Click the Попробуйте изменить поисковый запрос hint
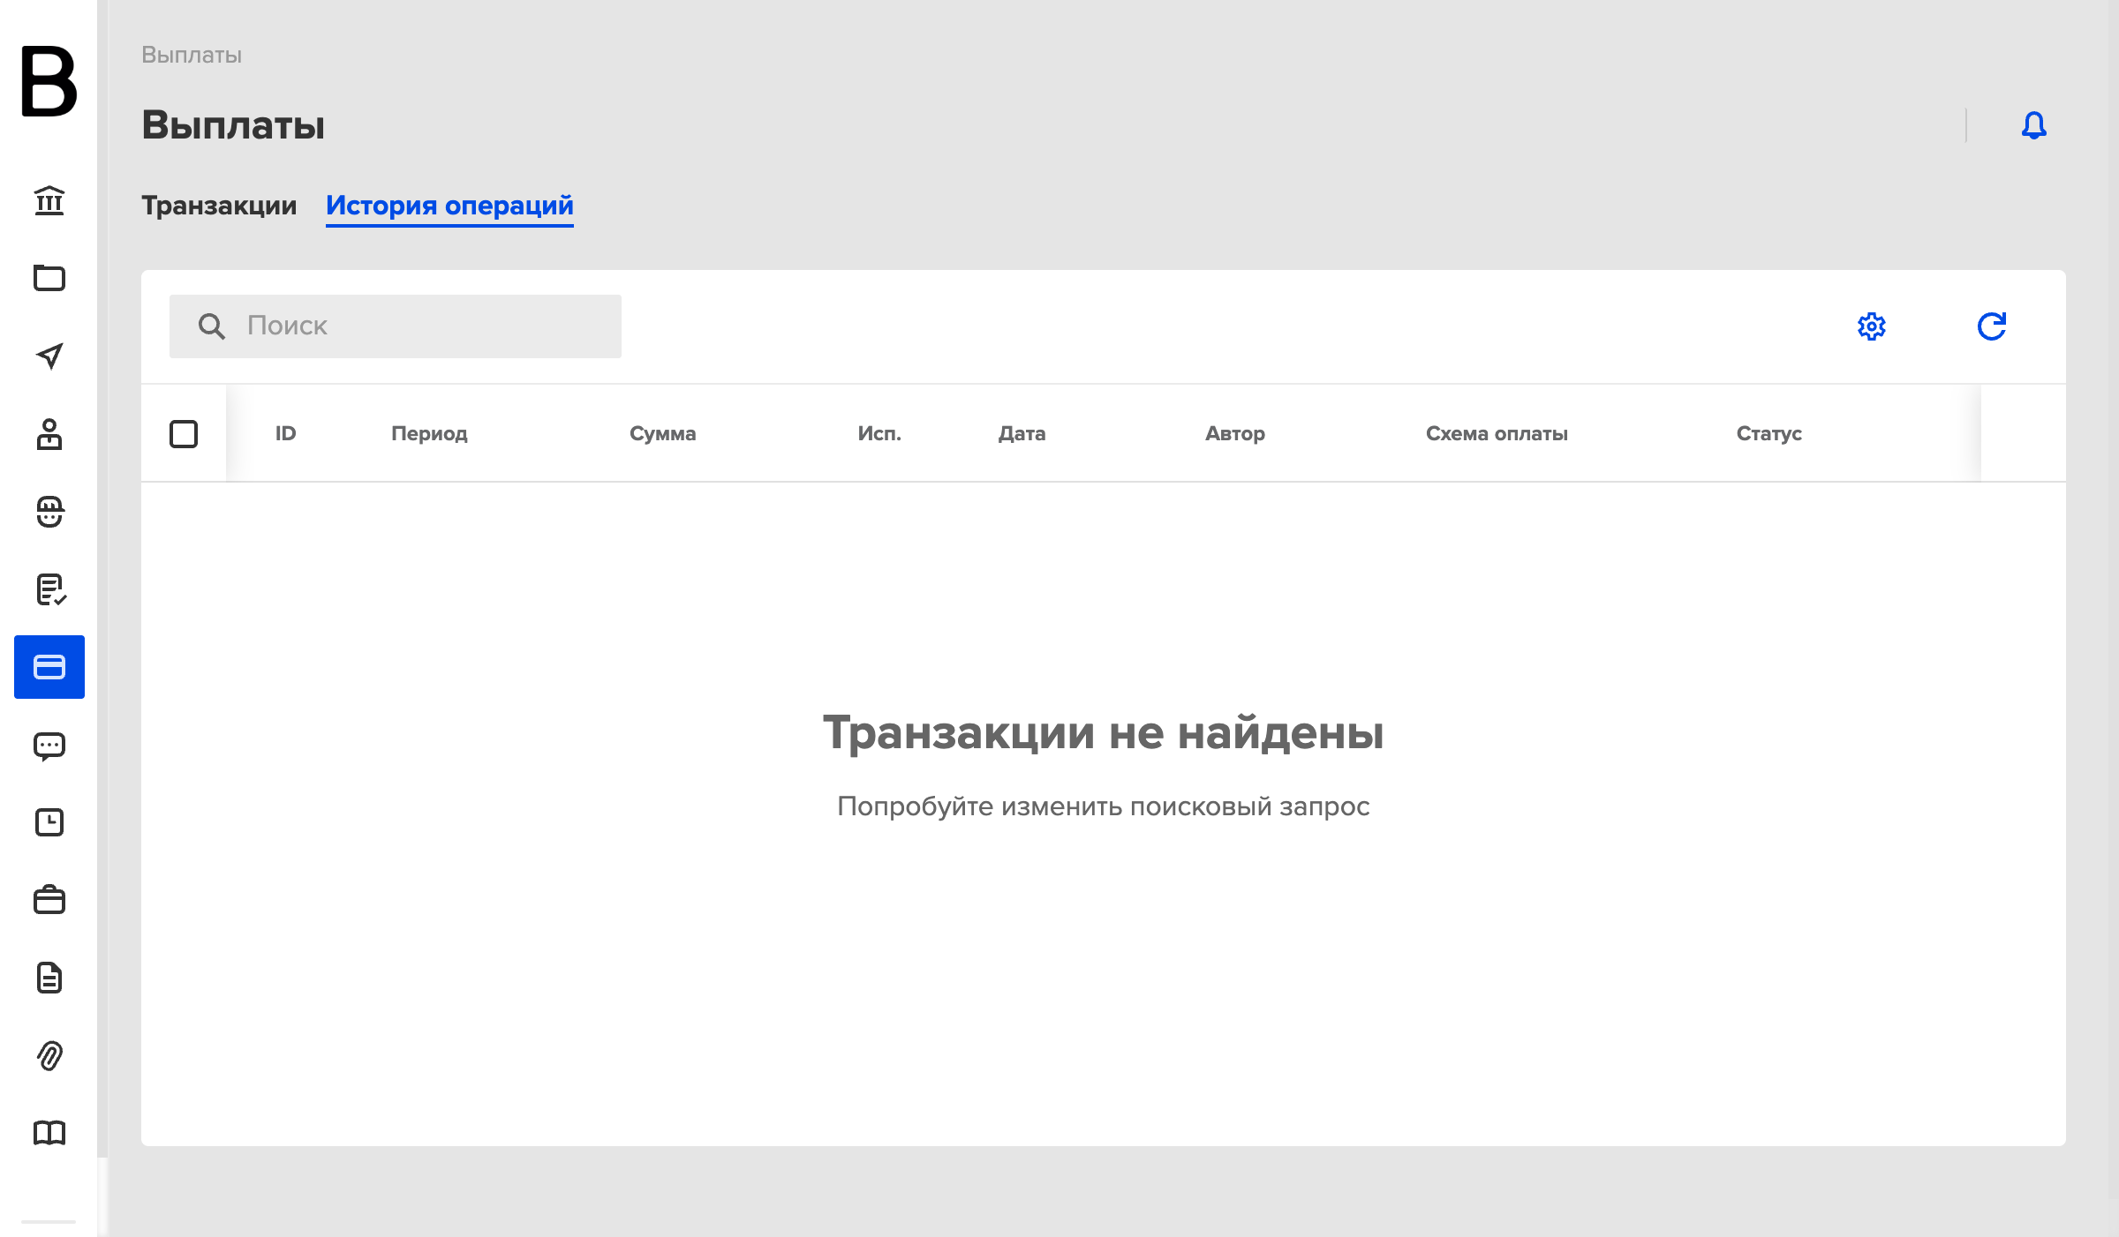Screen dimensions: 2119x1237 tap(1104, 806)
